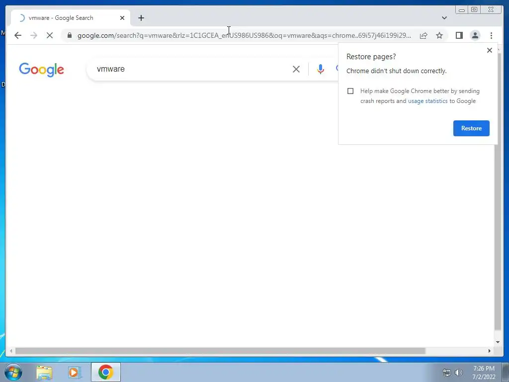Close the vmware - Google Search tab
Screen dimensions: 509x382
coord(122,18)
